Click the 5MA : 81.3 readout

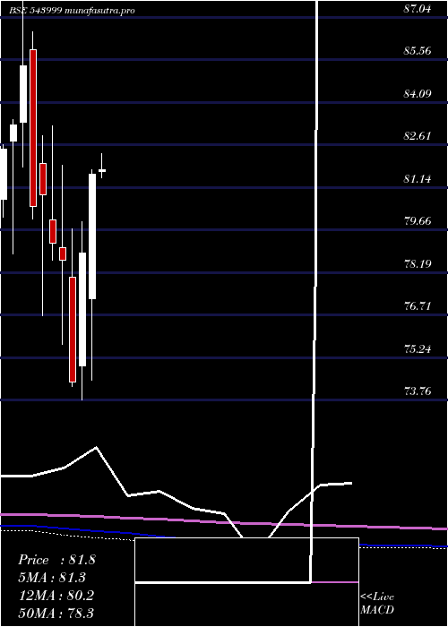pos(52,578)
